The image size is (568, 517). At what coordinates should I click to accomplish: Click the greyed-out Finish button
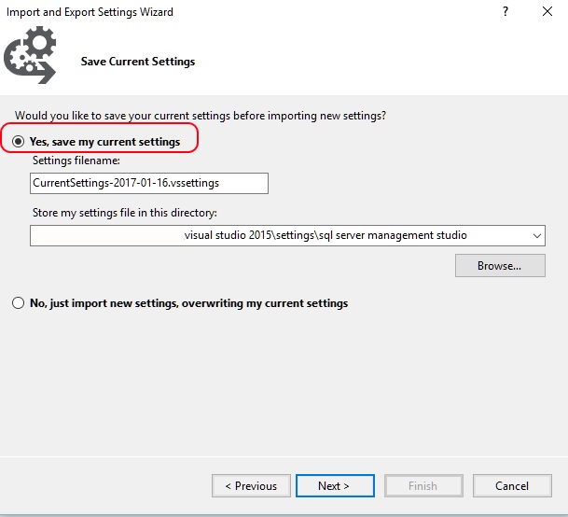(423, 486)
